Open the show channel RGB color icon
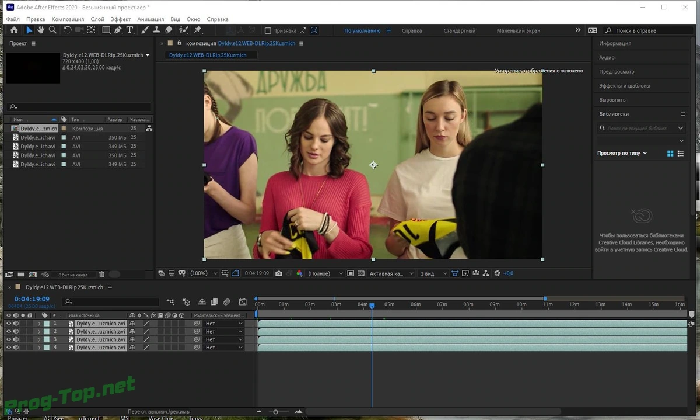 point(299,273)
